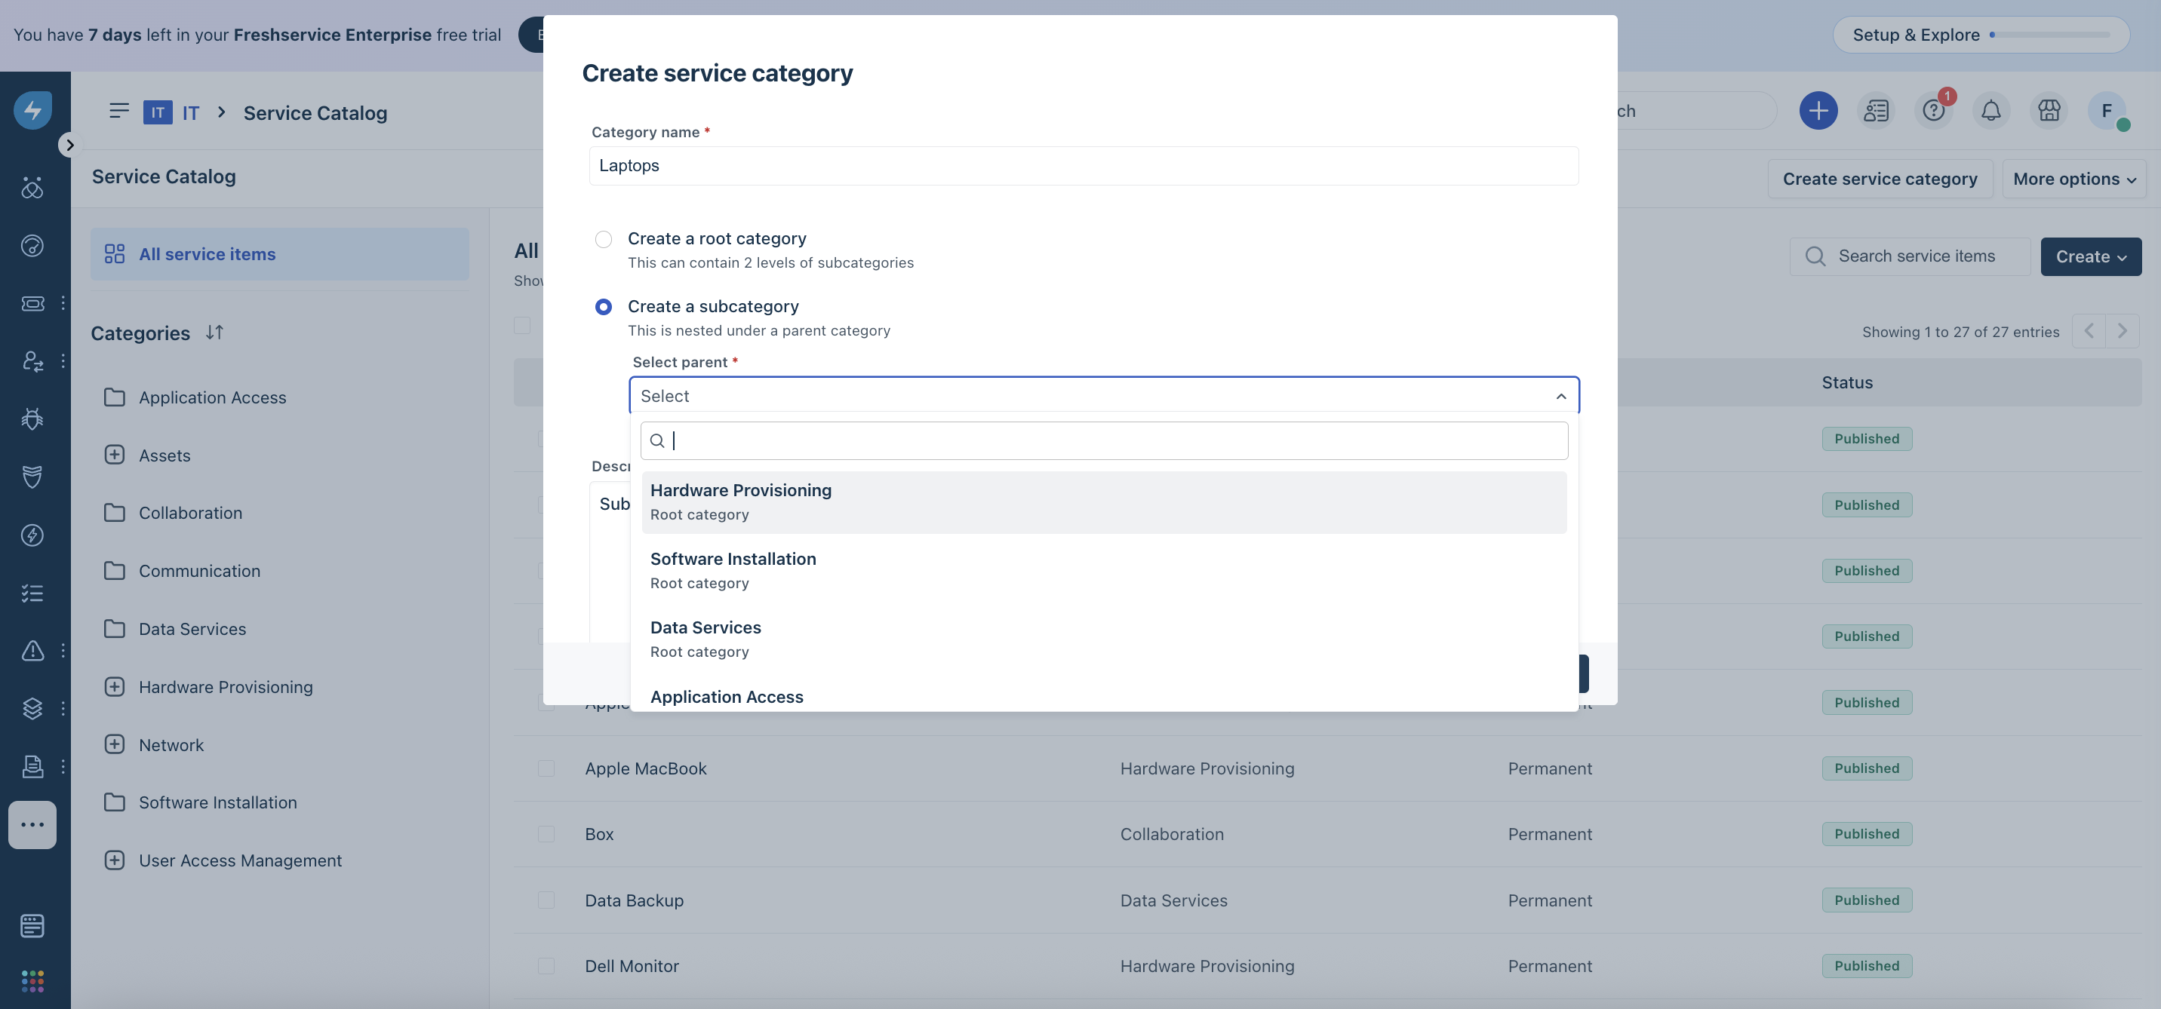This screenshot has height=1009, width=2161.
Task: Select the Create a root category radio
Action: click(x=603, y=239)
